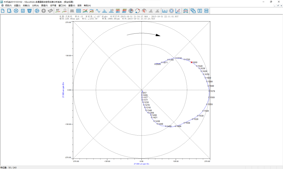Open the spectrum icon with circle marker
Screen dimensions: 283x169
tap(111, 11)
